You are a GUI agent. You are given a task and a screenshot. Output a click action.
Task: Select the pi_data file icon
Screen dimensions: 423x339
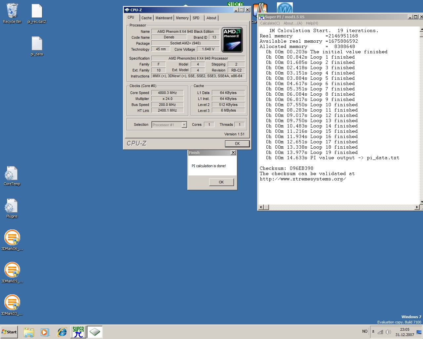37,46
